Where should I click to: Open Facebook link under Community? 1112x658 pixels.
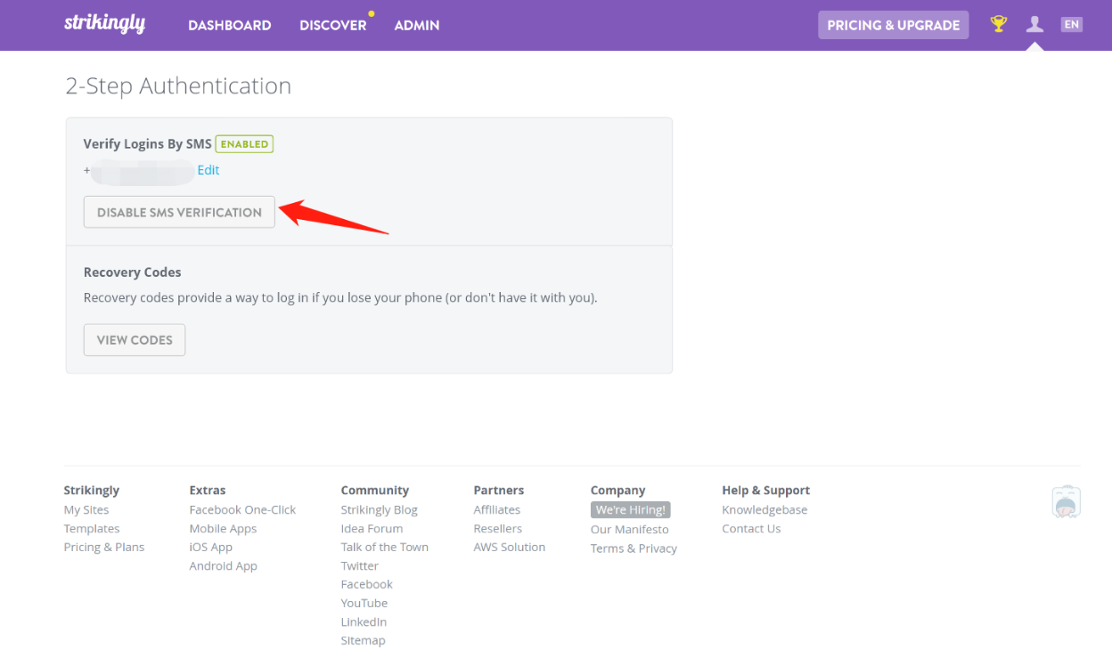[367, 585]
